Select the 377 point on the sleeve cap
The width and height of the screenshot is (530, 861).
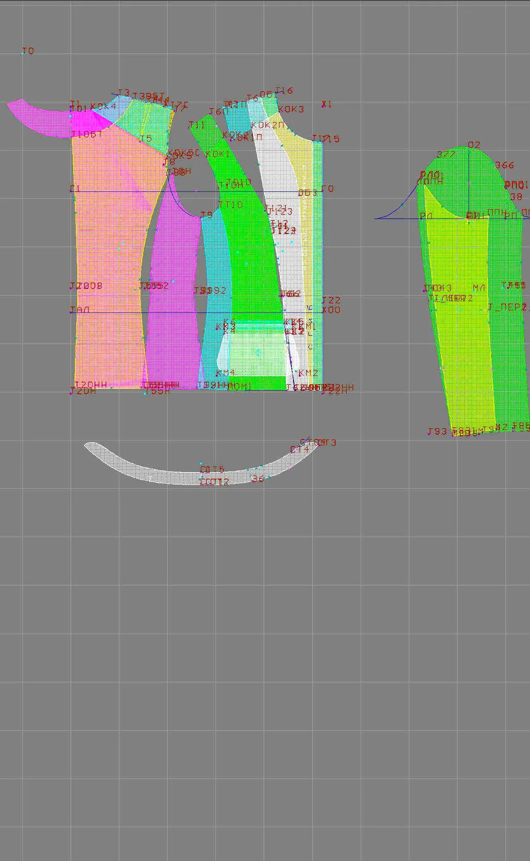coord(446,154)
